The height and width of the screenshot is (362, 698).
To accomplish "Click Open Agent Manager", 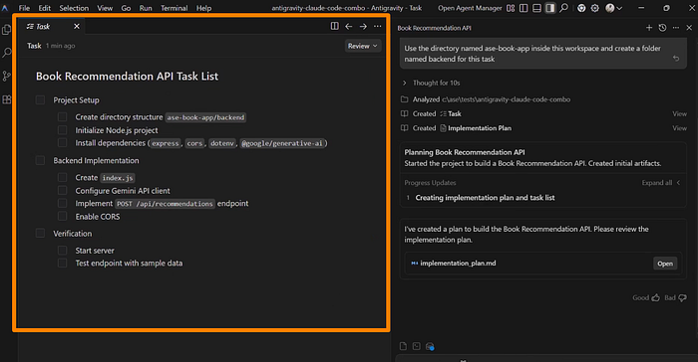I will pos(470,8).
